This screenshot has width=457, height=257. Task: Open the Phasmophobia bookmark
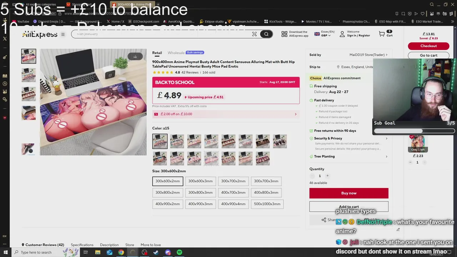coord(353,21)
